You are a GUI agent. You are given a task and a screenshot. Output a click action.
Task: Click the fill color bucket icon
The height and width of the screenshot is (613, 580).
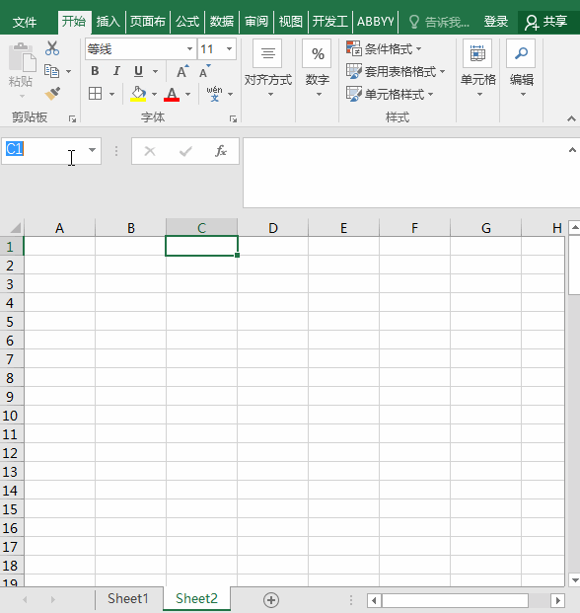138,94
